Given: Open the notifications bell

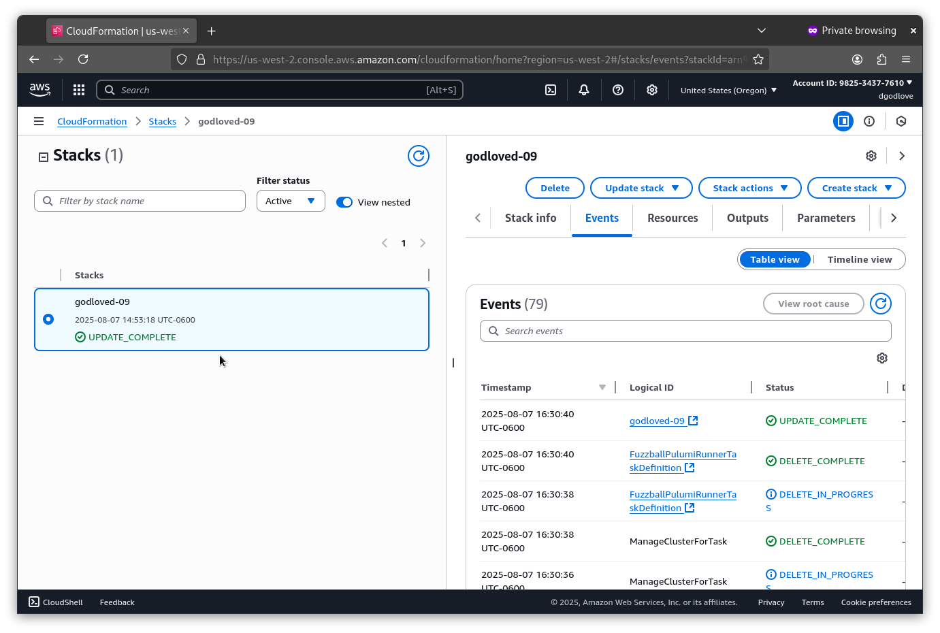Looking at the screenshot, I should (x=584, y=90).
